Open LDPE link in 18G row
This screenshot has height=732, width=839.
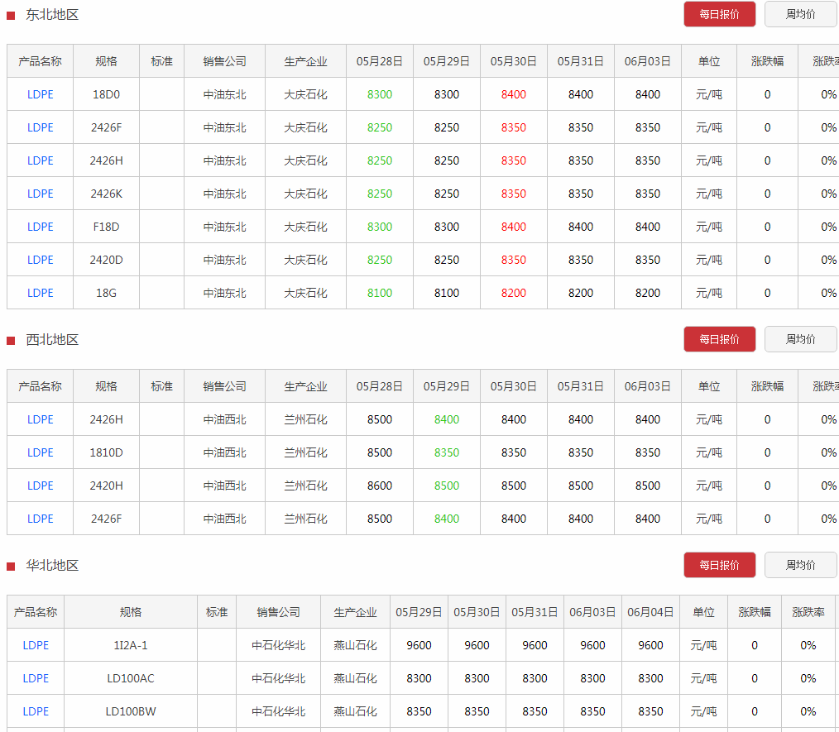[41, 294]
